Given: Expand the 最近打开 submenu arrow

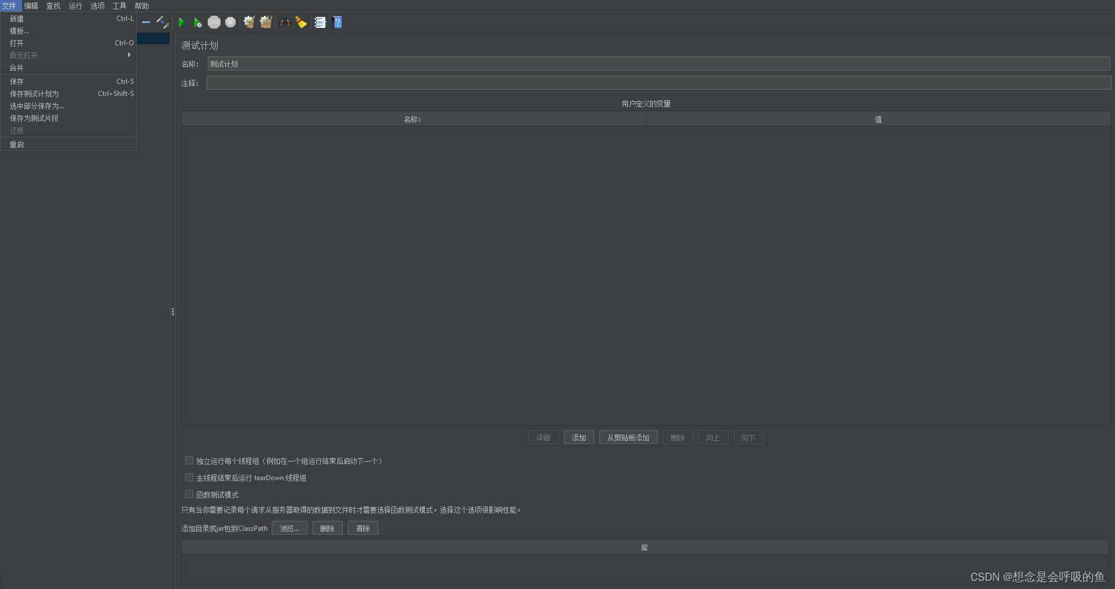Looking at the screenshot, I should [129, 55].
